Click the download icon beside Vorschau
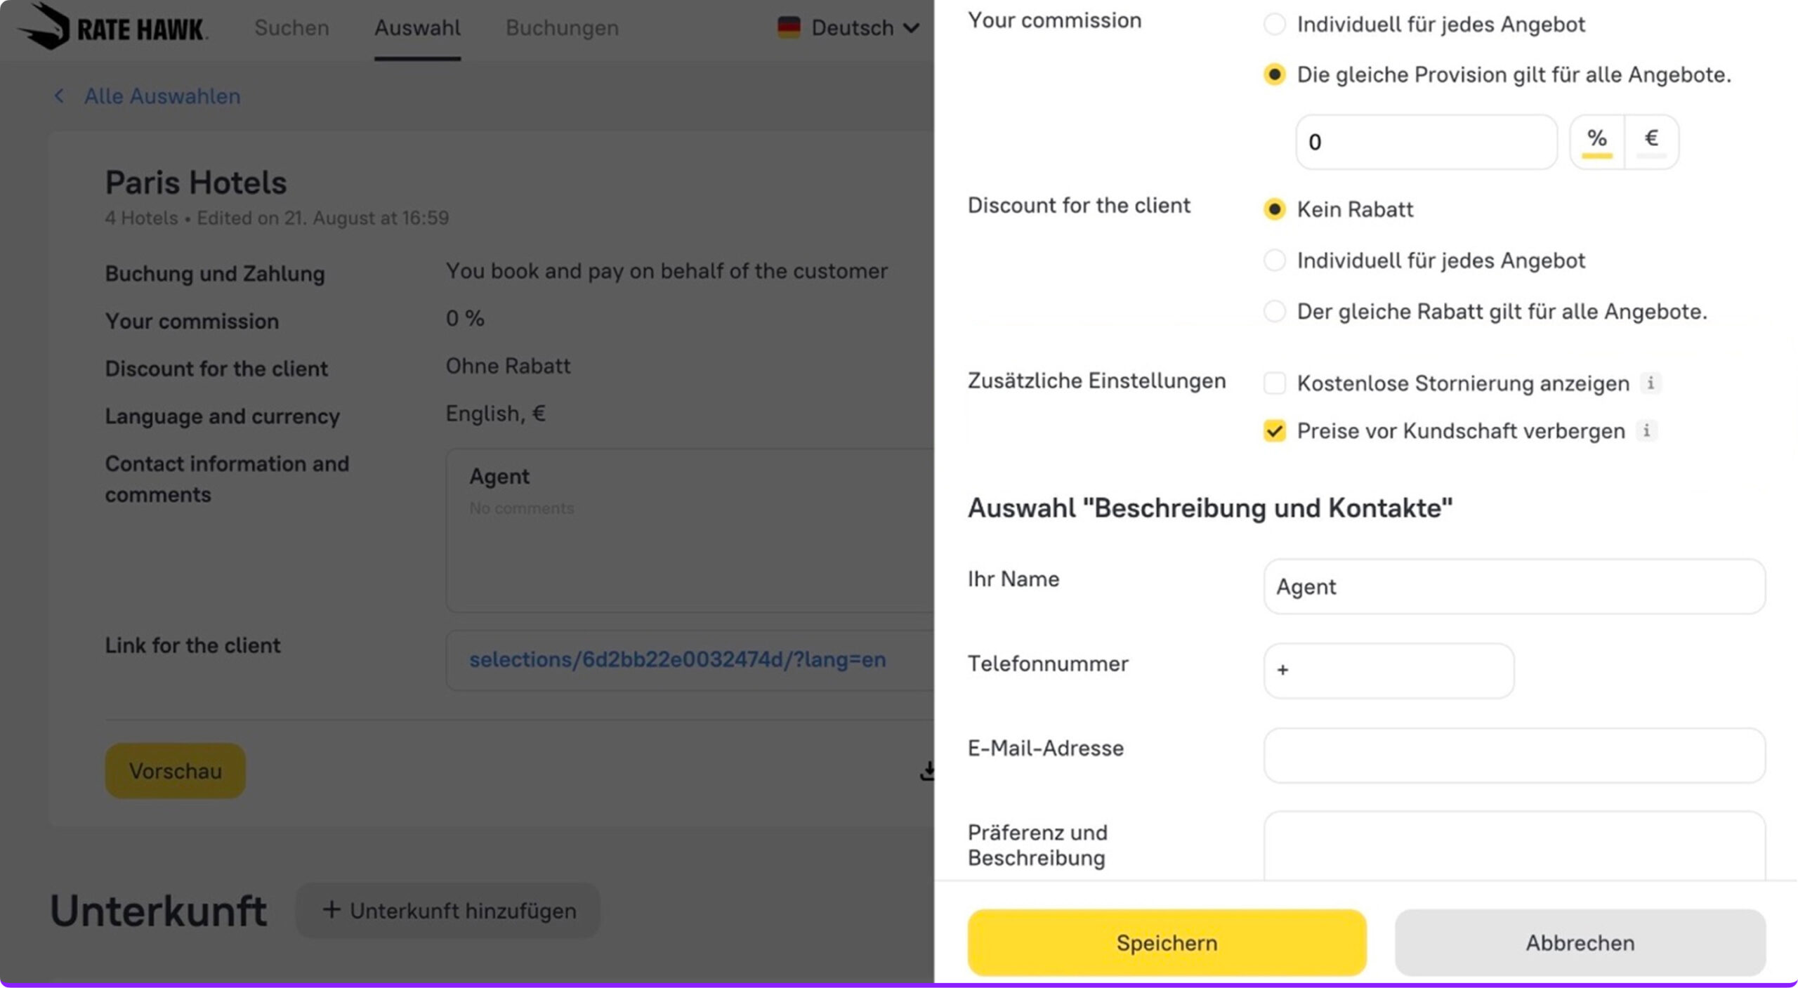Viewport: 1798px width, 988px height. [927, 771]
